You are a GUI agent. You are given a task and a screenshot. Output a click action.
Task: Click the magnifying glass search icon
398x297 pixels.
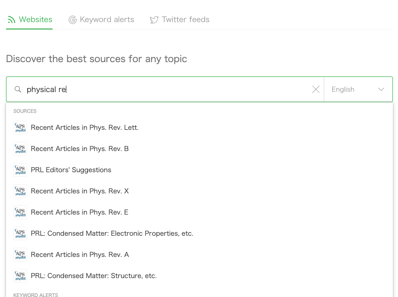18,89
